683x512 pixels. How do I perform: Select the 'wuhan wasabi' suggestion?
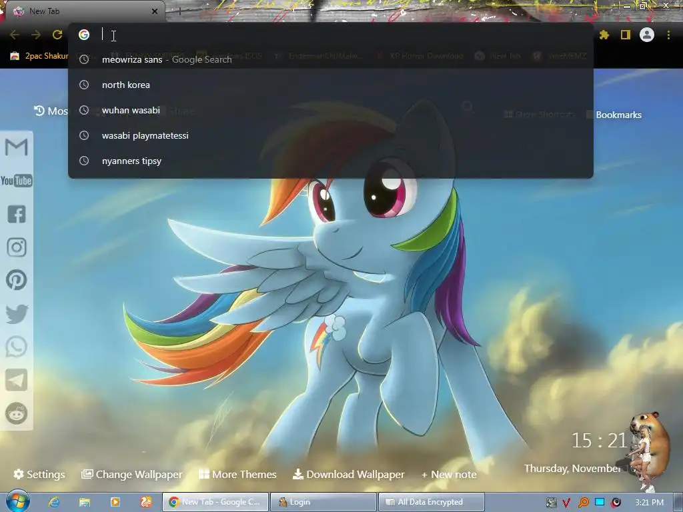point(331,110)
